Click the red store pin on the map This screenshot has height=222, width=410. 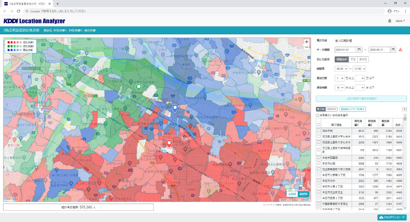169,144
